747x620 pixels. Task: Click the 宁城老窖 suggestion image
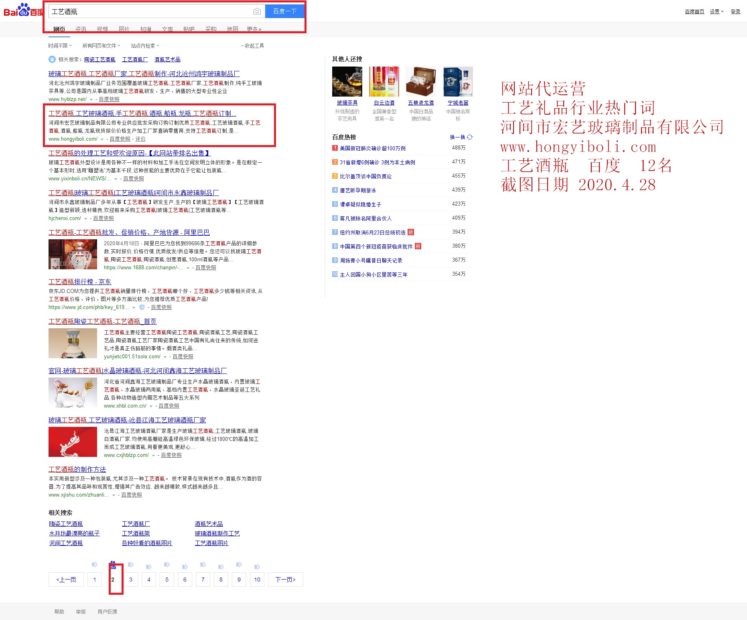pyautogui.click(x=458, y=81)
